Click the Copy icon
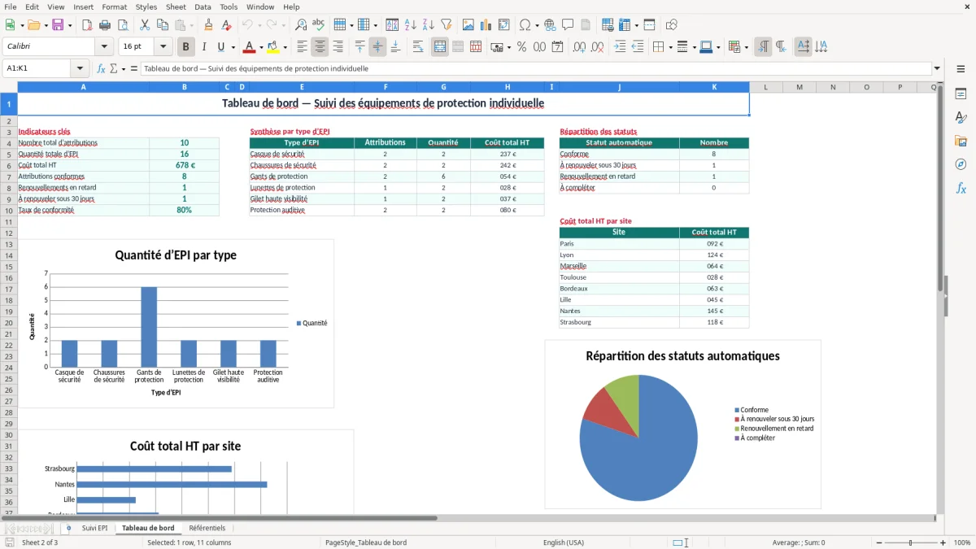The width and height of the screenshot is (976, 549). coord(162,25)
